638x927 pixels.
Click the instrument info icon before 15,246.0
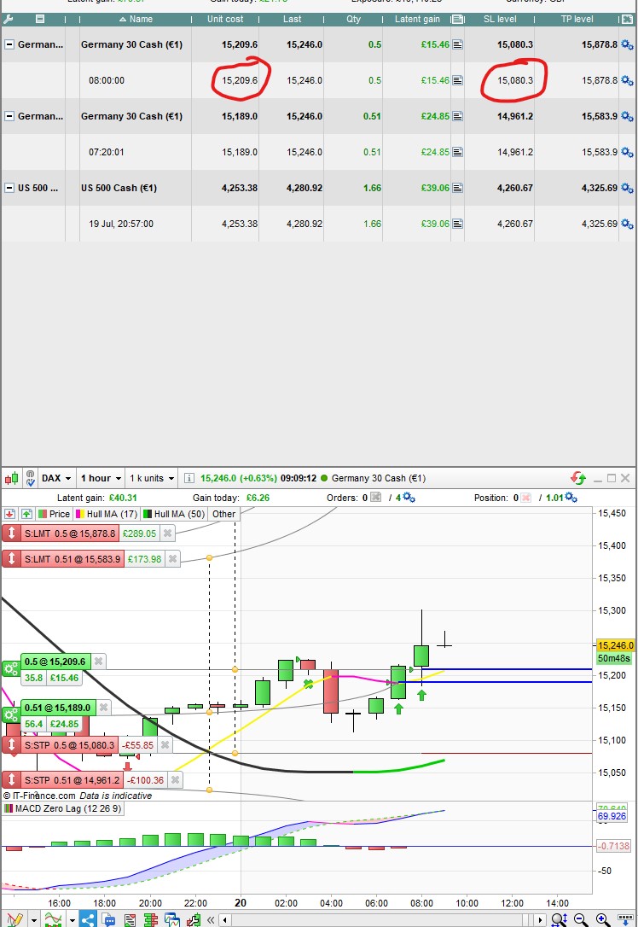(188, 478)
